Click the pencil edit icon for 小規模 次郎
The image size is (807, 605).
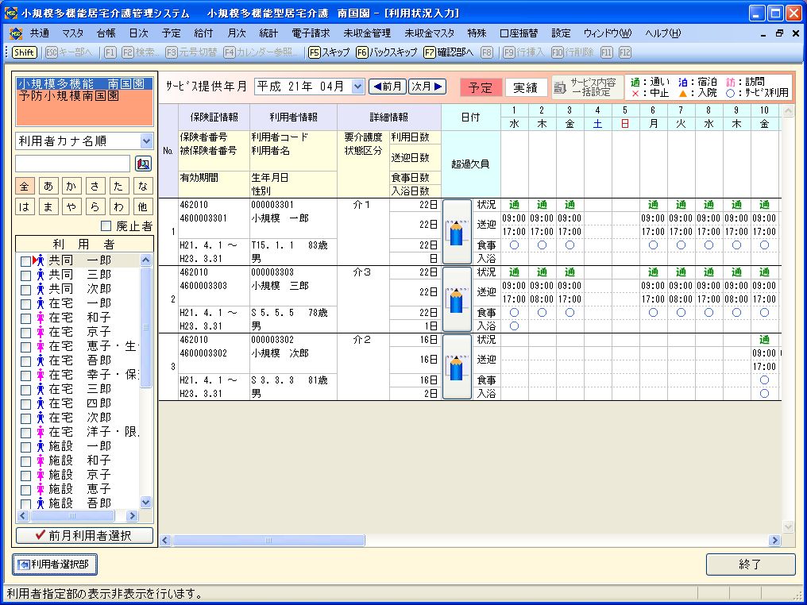click(x=456, y=367)
